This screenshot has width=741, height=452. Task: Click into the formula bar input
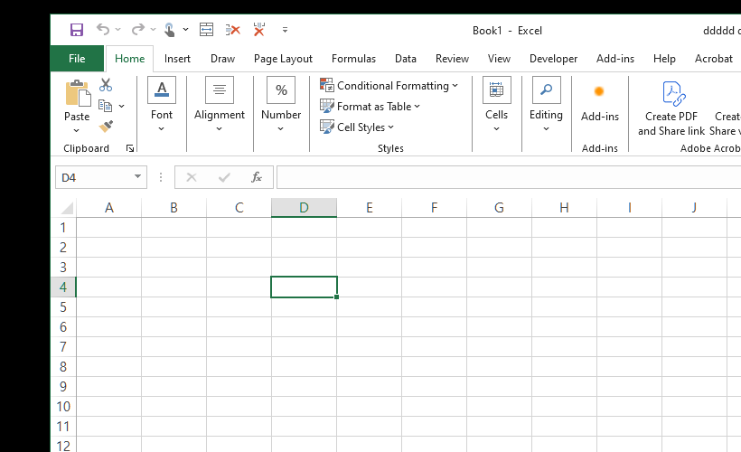(x=509, y=178)
